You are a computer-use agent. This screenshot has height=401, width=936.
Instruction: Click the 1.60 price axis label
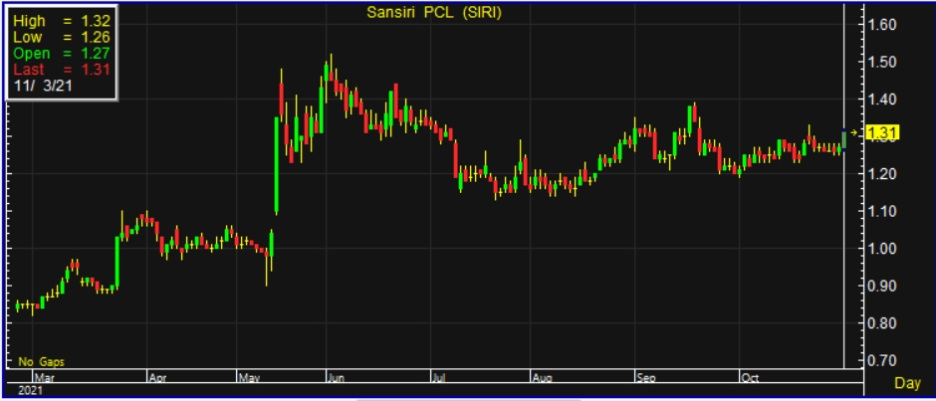click(881, 25)
